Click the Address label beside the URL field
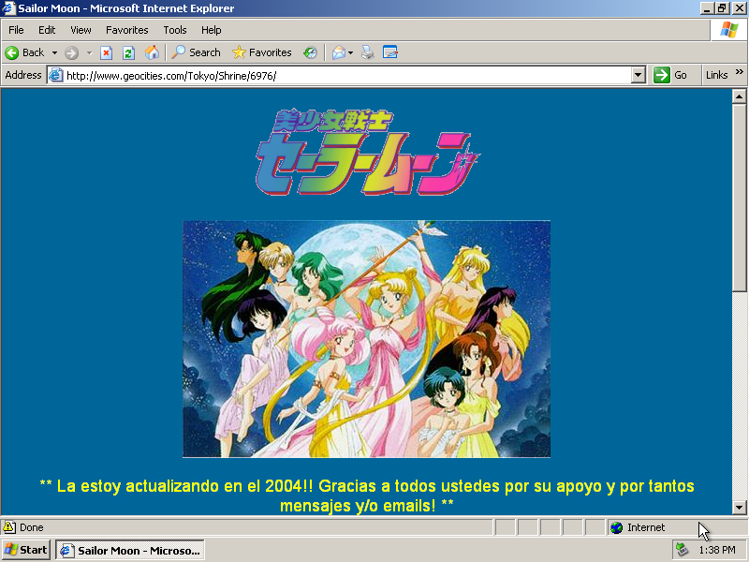This screenshot has height=562, width=749. click(22, 75)
